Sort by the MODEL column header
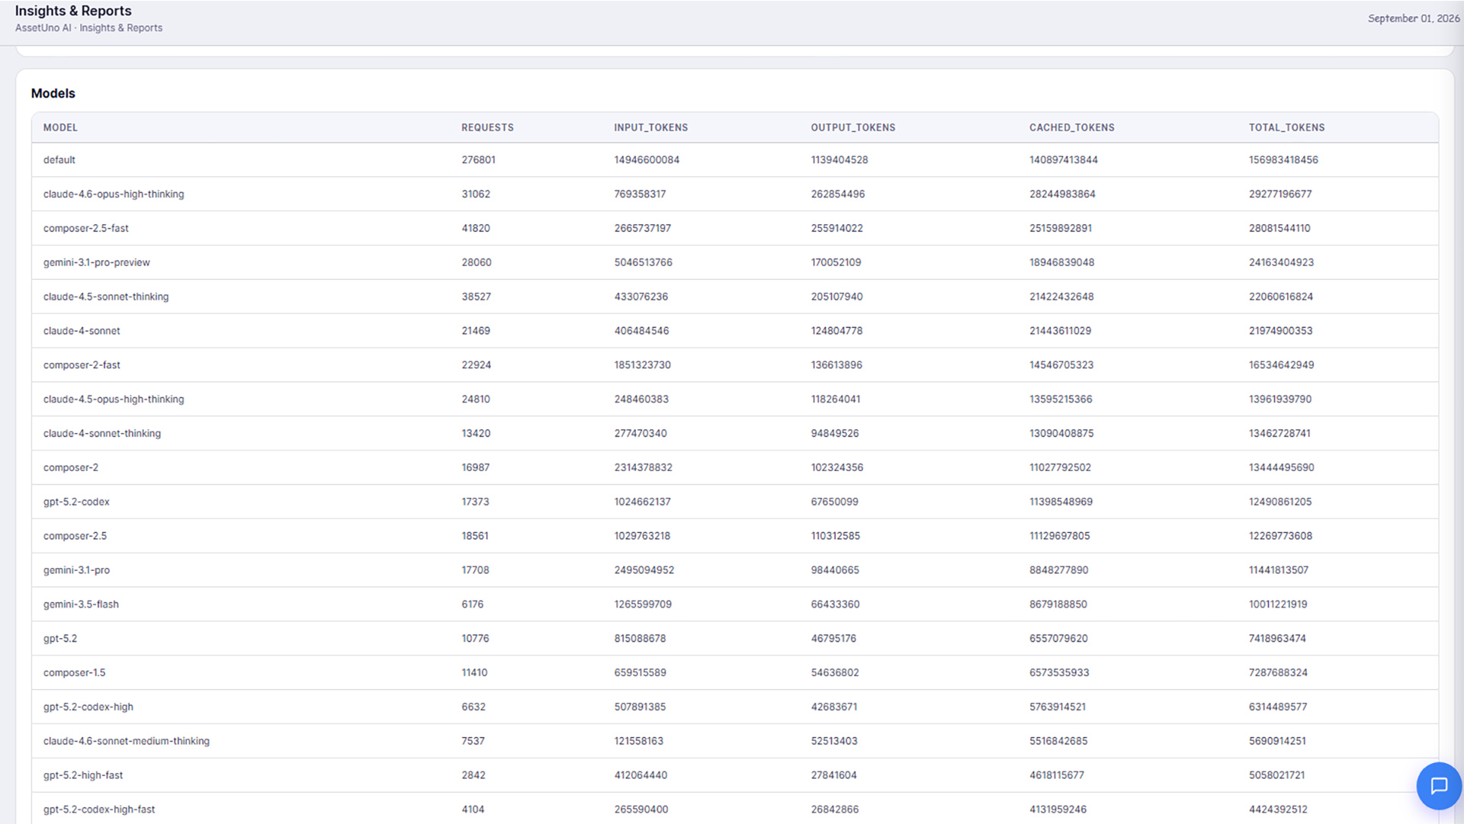1464x824 pixels. click(60, 127)
